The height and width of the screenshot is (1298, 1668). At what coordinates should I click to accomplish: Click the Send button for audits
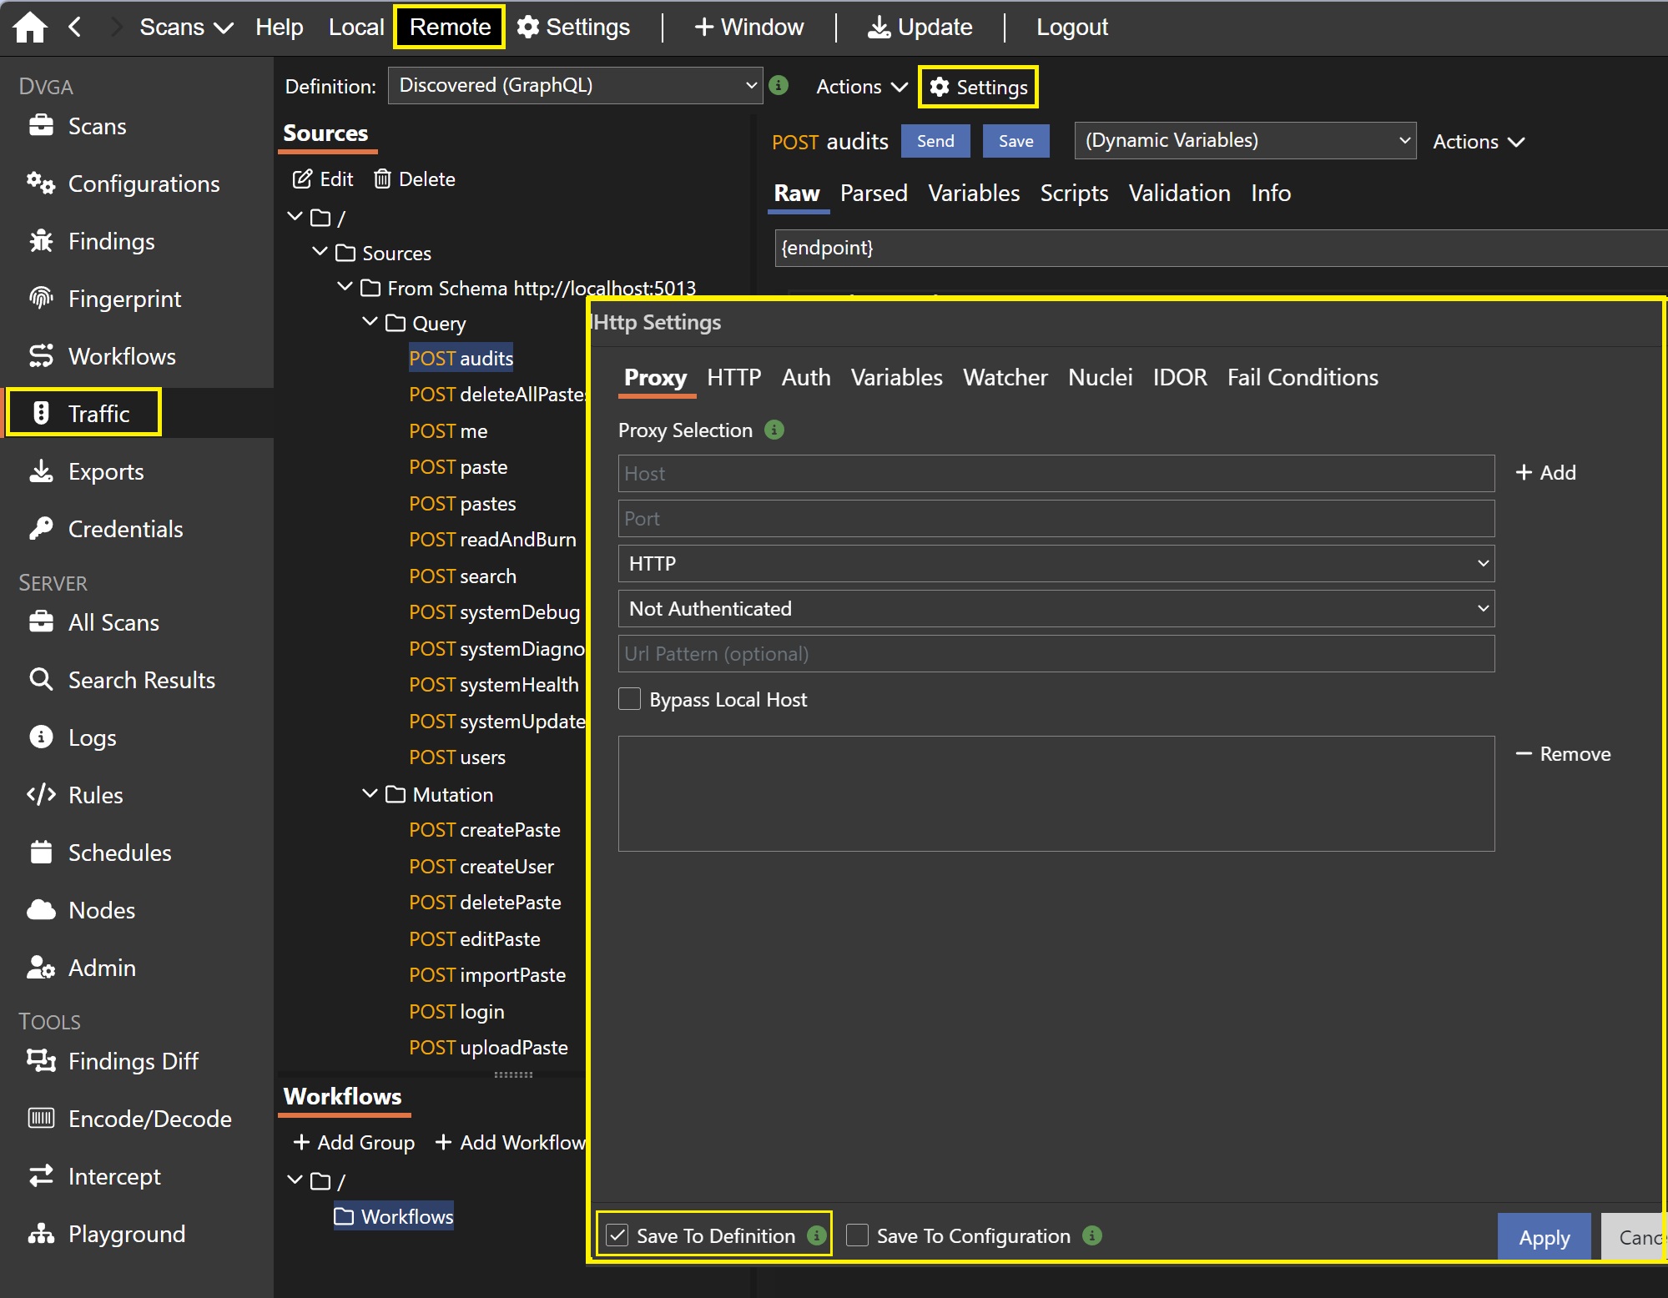(935, 141)
